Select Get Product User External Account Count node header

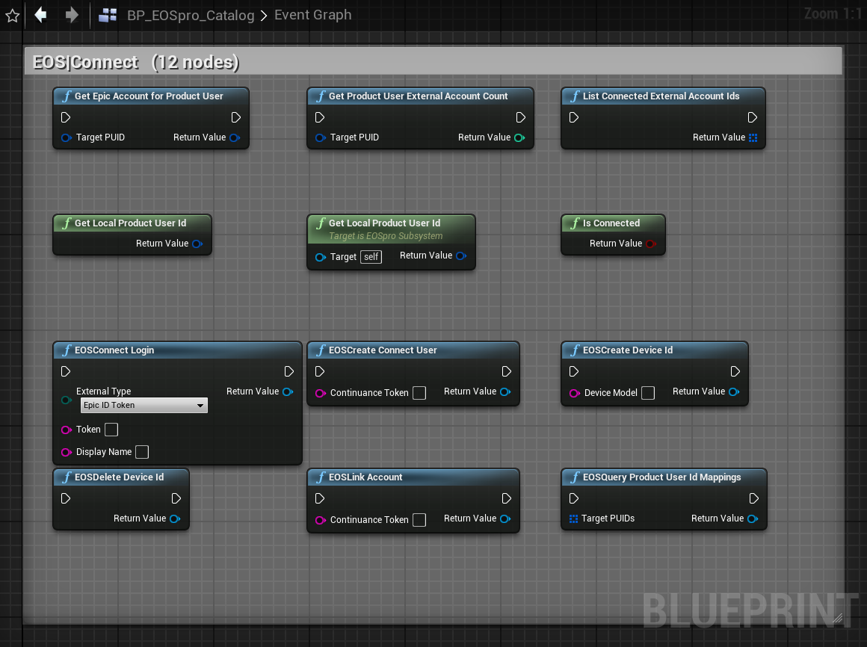420,96
